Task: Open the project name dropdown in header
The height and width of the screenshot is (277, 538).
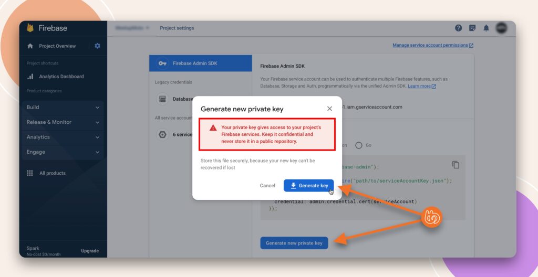Action: 132,28
